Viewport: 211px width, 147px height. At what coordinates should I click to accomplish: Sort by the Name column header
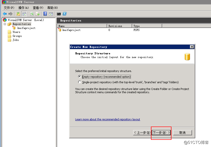pyautogui.click(x=82, y=26)
